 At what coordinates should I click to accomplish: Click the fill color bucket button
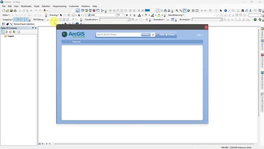click(x=146, y=15)
